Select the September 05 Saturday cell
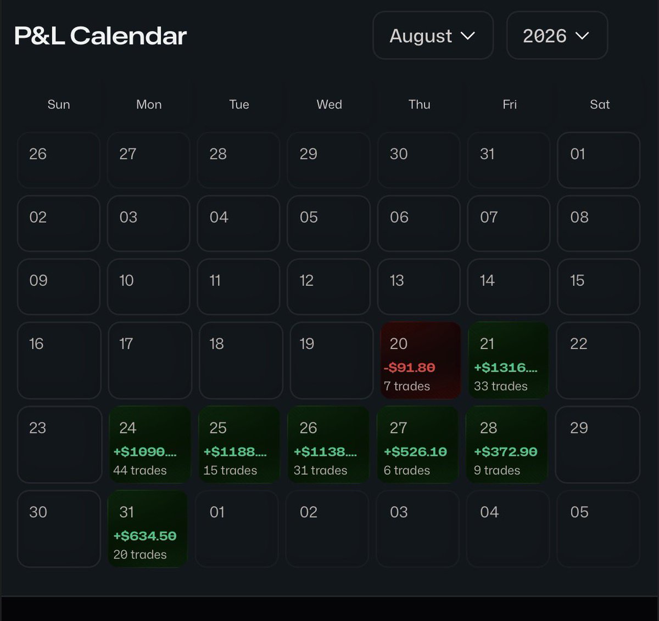Viewport: 659px width, 621px height. point(598,529)
